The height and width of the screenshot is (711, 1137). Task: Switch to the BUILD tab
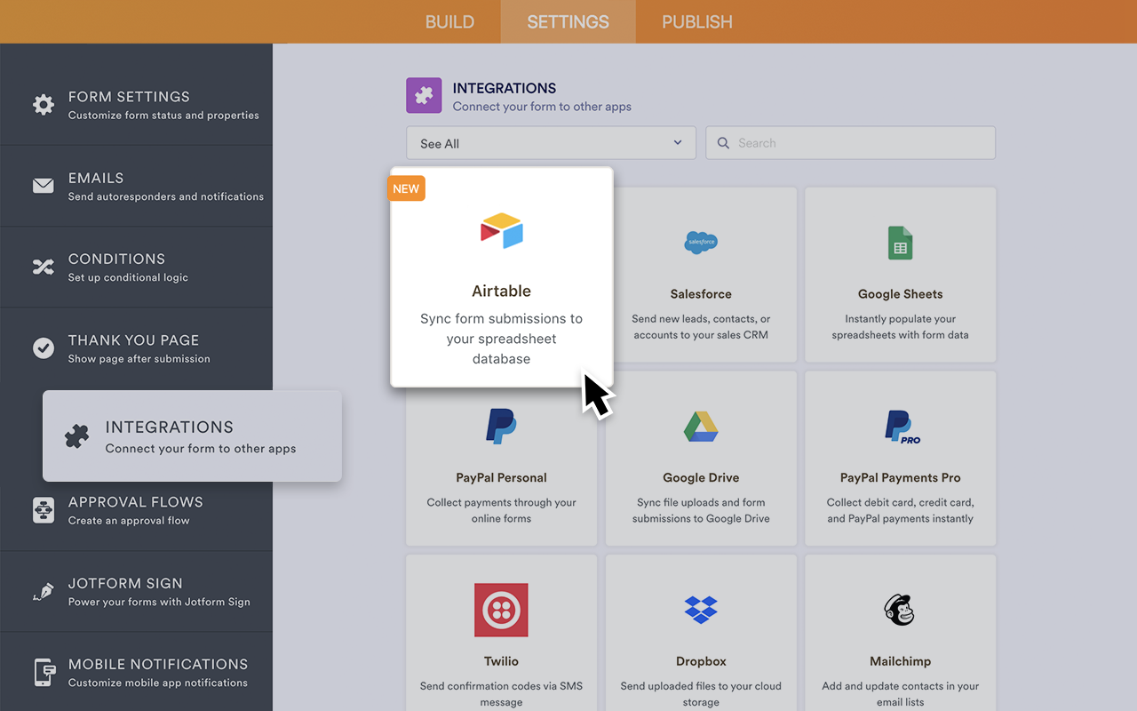point(449,21)
